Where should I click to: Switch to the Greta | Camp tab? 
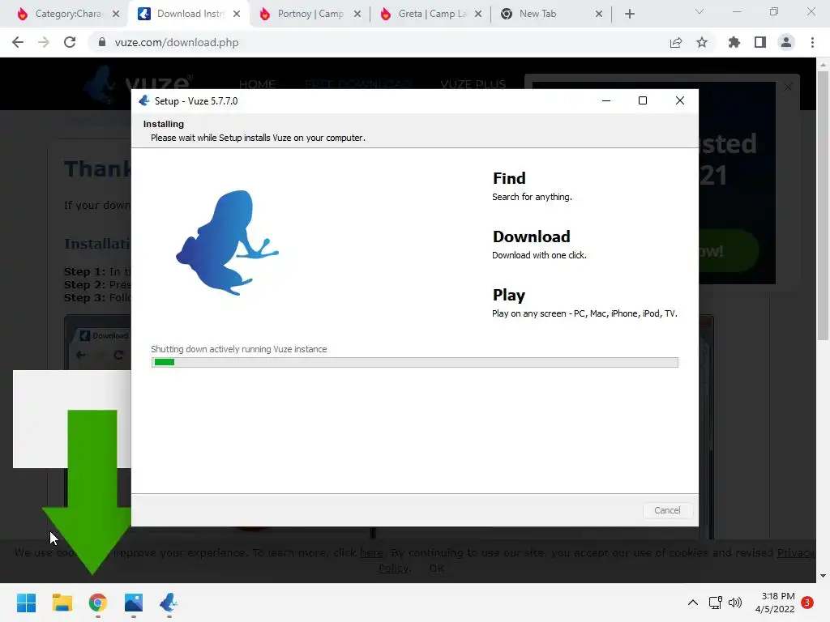pos(432,14)
